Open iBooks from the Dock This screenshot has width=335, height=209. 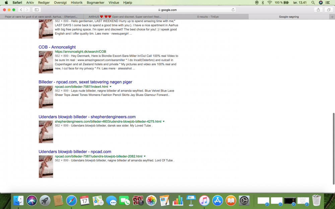pyautogui.click(x=231, y=200)
